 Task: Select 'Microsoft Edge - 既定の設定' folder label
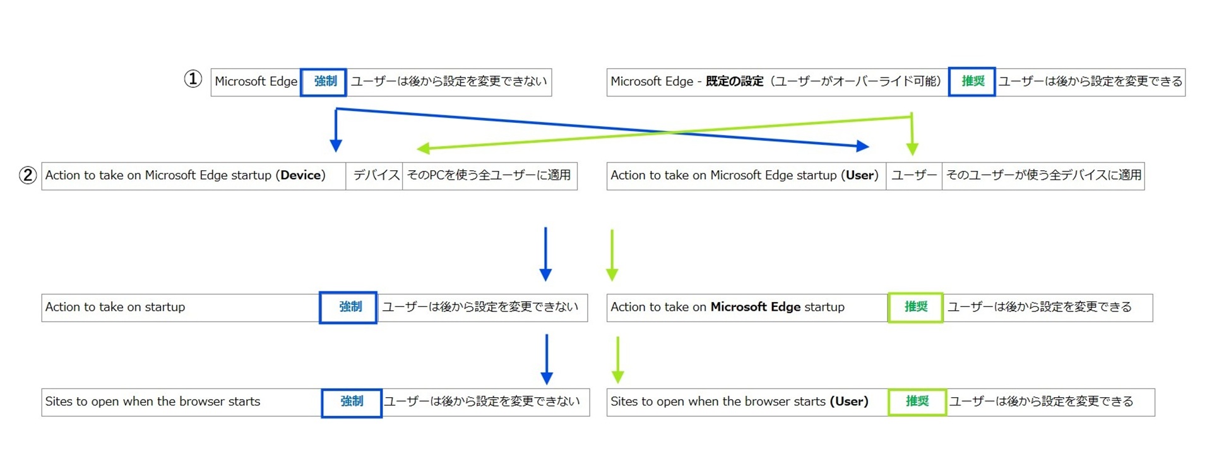[776, 82]
